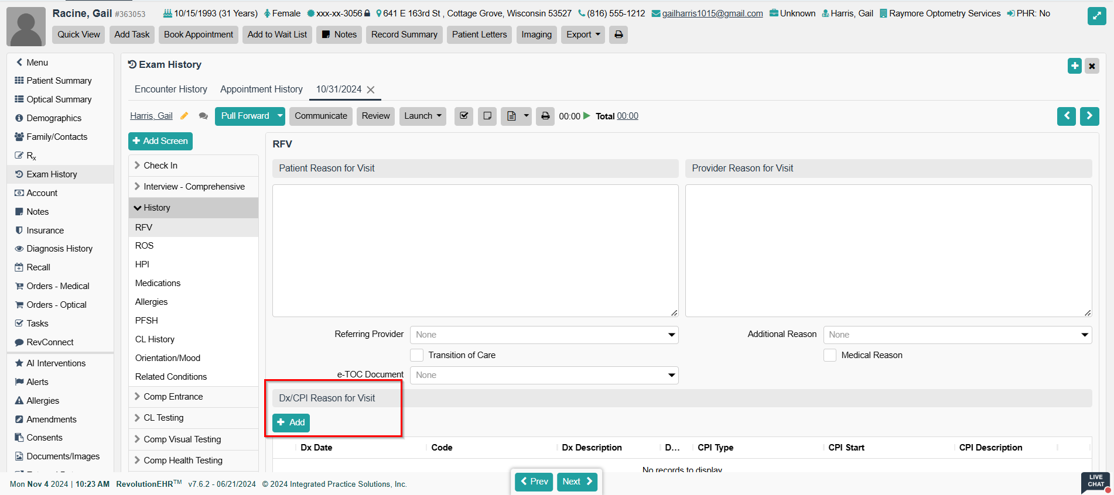Go to next encounter with right arrow button
The height and width of the screenshot is (495, 1114).
pos(1089,116)
